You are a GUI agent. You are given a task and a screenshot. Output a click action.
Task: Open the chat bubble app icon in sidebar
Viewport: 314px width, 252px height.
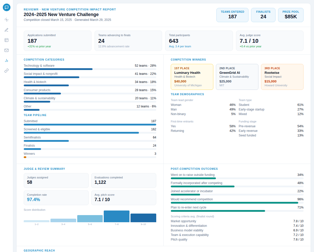point(7,7)
